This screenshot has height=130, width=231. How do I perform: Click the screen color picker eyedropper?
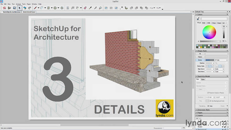tap(198, 19)
